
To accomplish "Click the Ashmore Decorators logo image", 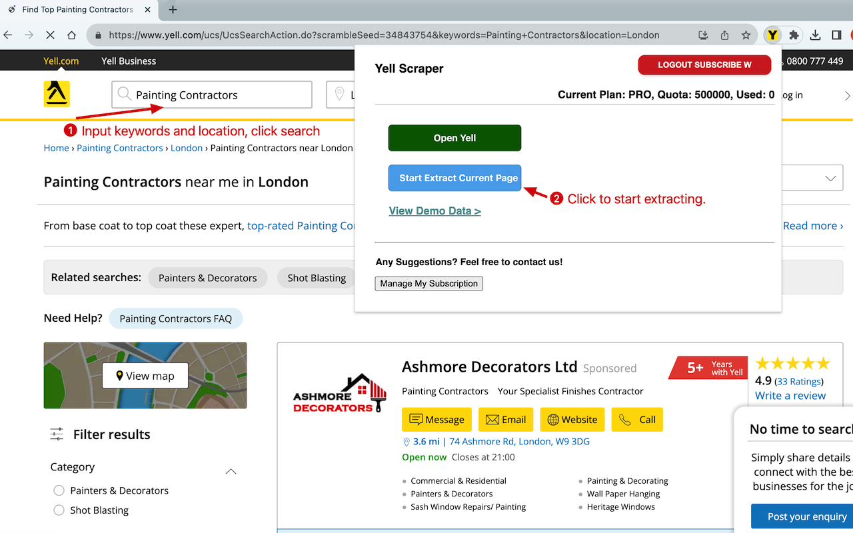I will (x=340, y=393).
